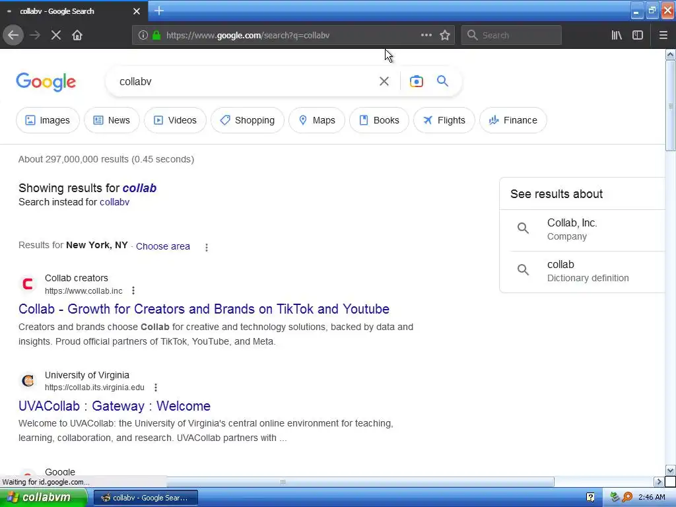Open Collab - Growth for Creators result
Screen dimensions: 676x507
point(204,309)
